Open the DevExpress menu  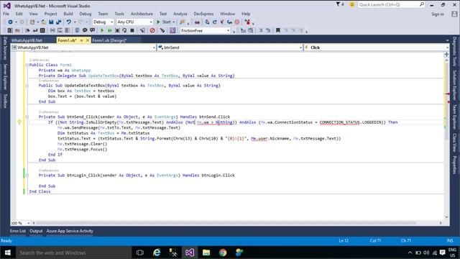203,14
